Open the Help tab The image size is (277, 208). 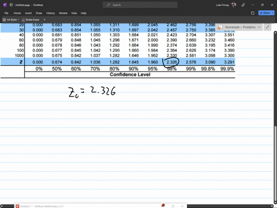(x=84, y=13)
